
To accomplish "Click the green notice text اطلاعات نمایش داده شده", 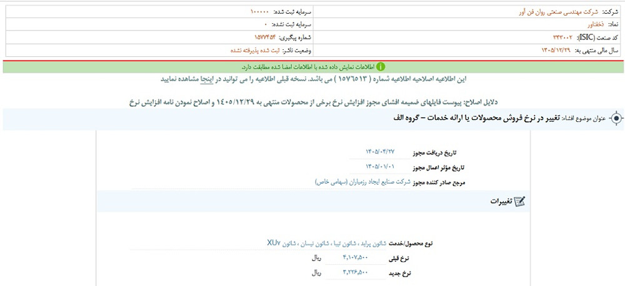I will 309,67.
